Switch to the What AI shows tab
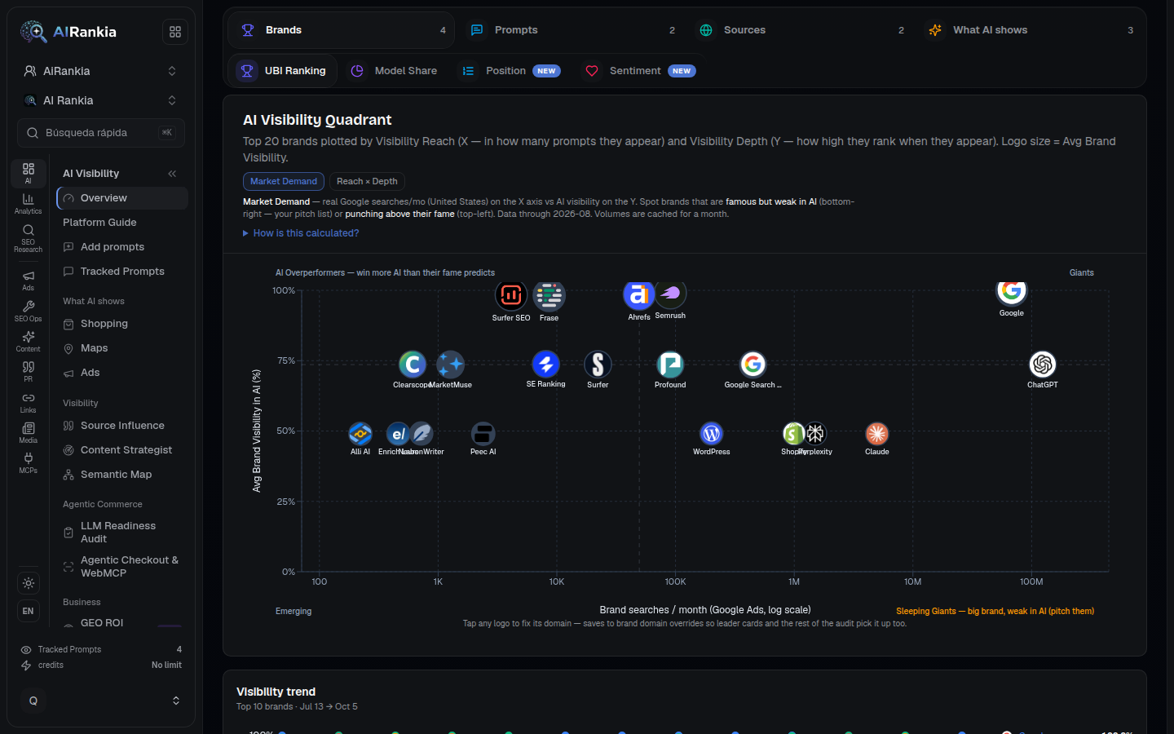 1028,30
